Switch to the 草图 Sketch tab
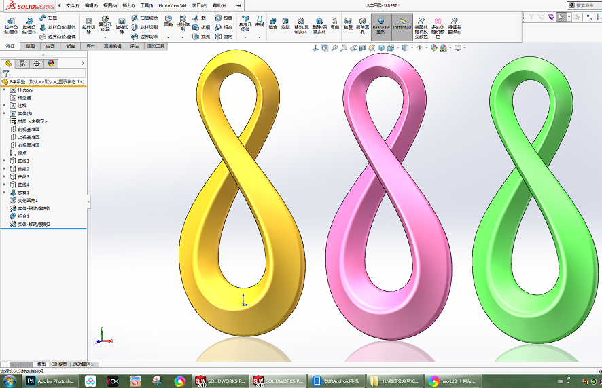The width and height of the screenshot is (602, 388). click(x=30, y=46)
